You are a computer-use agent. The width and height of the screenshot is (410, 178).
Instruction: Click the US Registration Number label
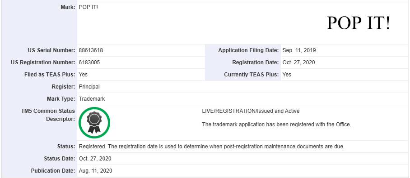point(43,62)
